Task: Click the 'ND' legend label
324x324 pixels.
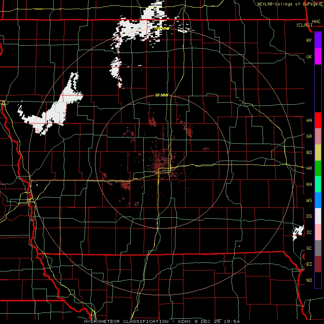Action: pyautogui.click(x=309, y=280)
